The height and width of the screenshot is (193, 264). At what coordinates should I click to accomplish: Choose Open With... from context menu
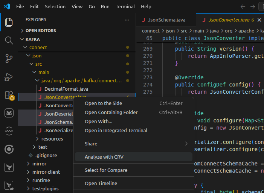tap(134, 122)
